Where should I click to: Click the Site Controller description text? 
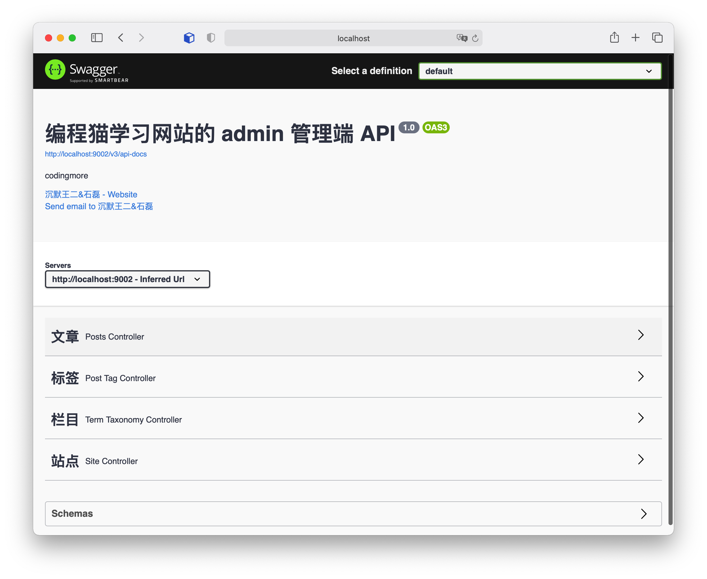pyautogui.click(x=111, y=461)
